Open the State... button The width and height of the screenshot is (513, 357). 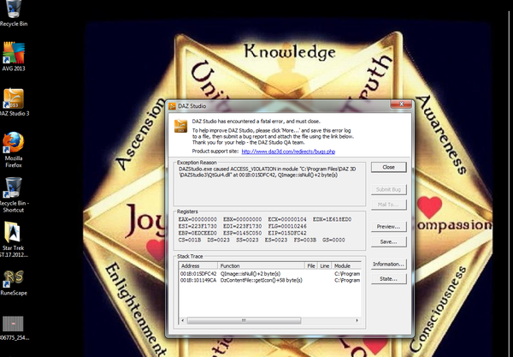389,279
